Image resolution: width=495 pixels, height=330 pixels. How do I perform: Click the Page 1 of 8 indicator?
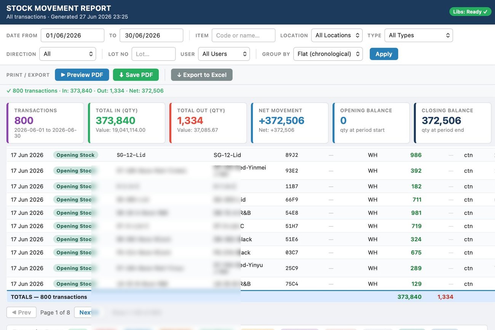[x=55, y=312]
